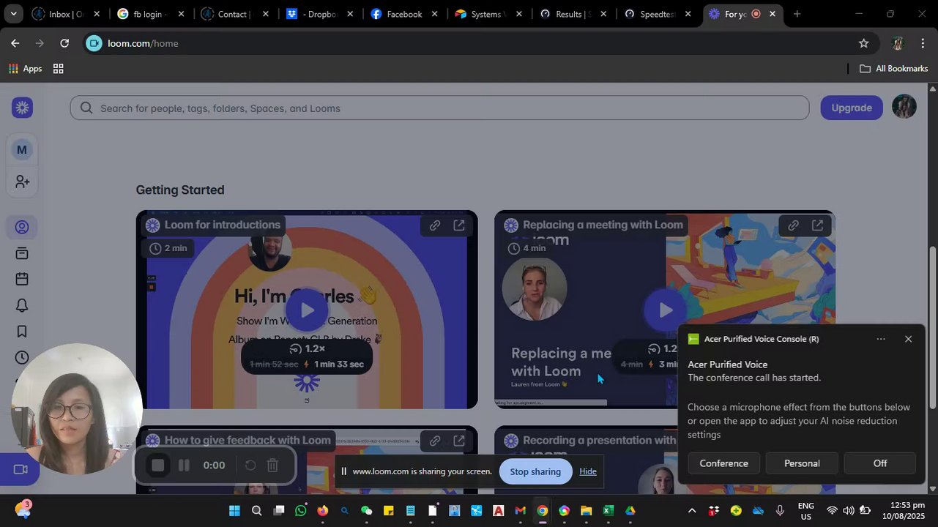Open the Meetings calendar icon in sidebar

pyautogui.click(x=22, y=279)
